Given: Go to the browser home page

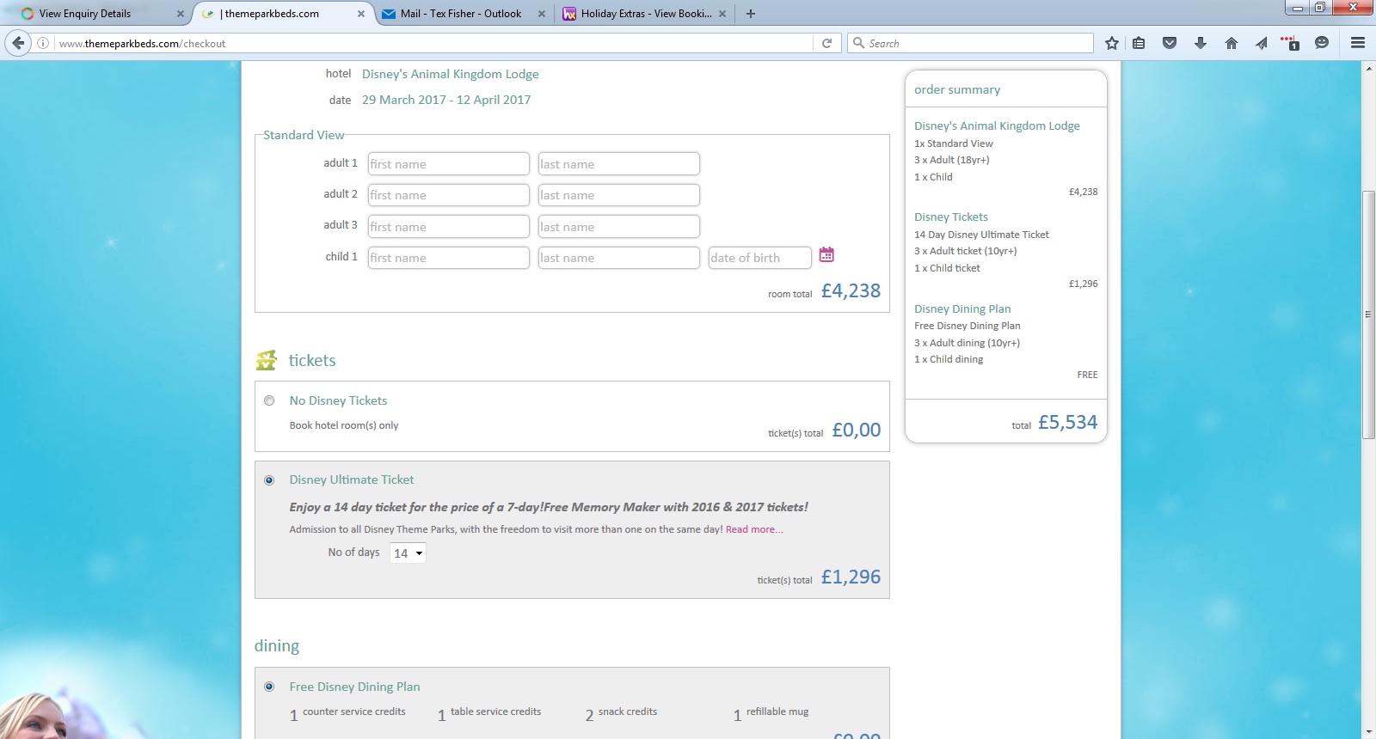Looking at the screenshot, I should 1232,43.
